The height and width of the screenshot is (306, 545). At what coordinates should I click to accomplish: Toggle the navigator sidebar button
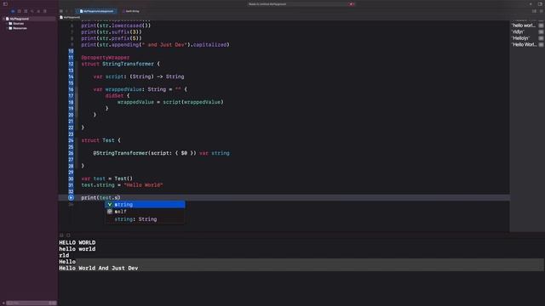tap(5, 4)
